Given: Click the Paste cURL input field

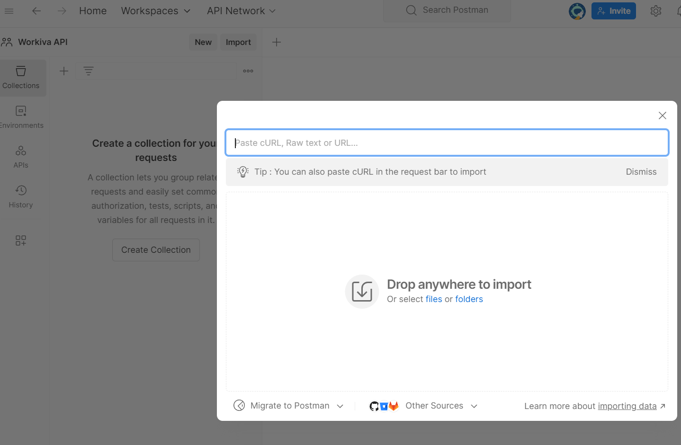Looking at the screenshot, I should tap(447, 142).
